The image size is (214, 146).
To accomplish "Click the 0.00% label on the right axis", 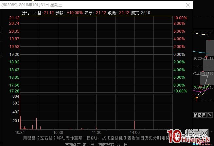I will (179, 55).
